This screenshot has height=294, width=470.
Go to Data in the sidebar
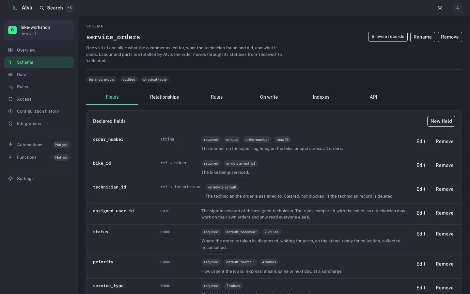[x=39, y=74]
